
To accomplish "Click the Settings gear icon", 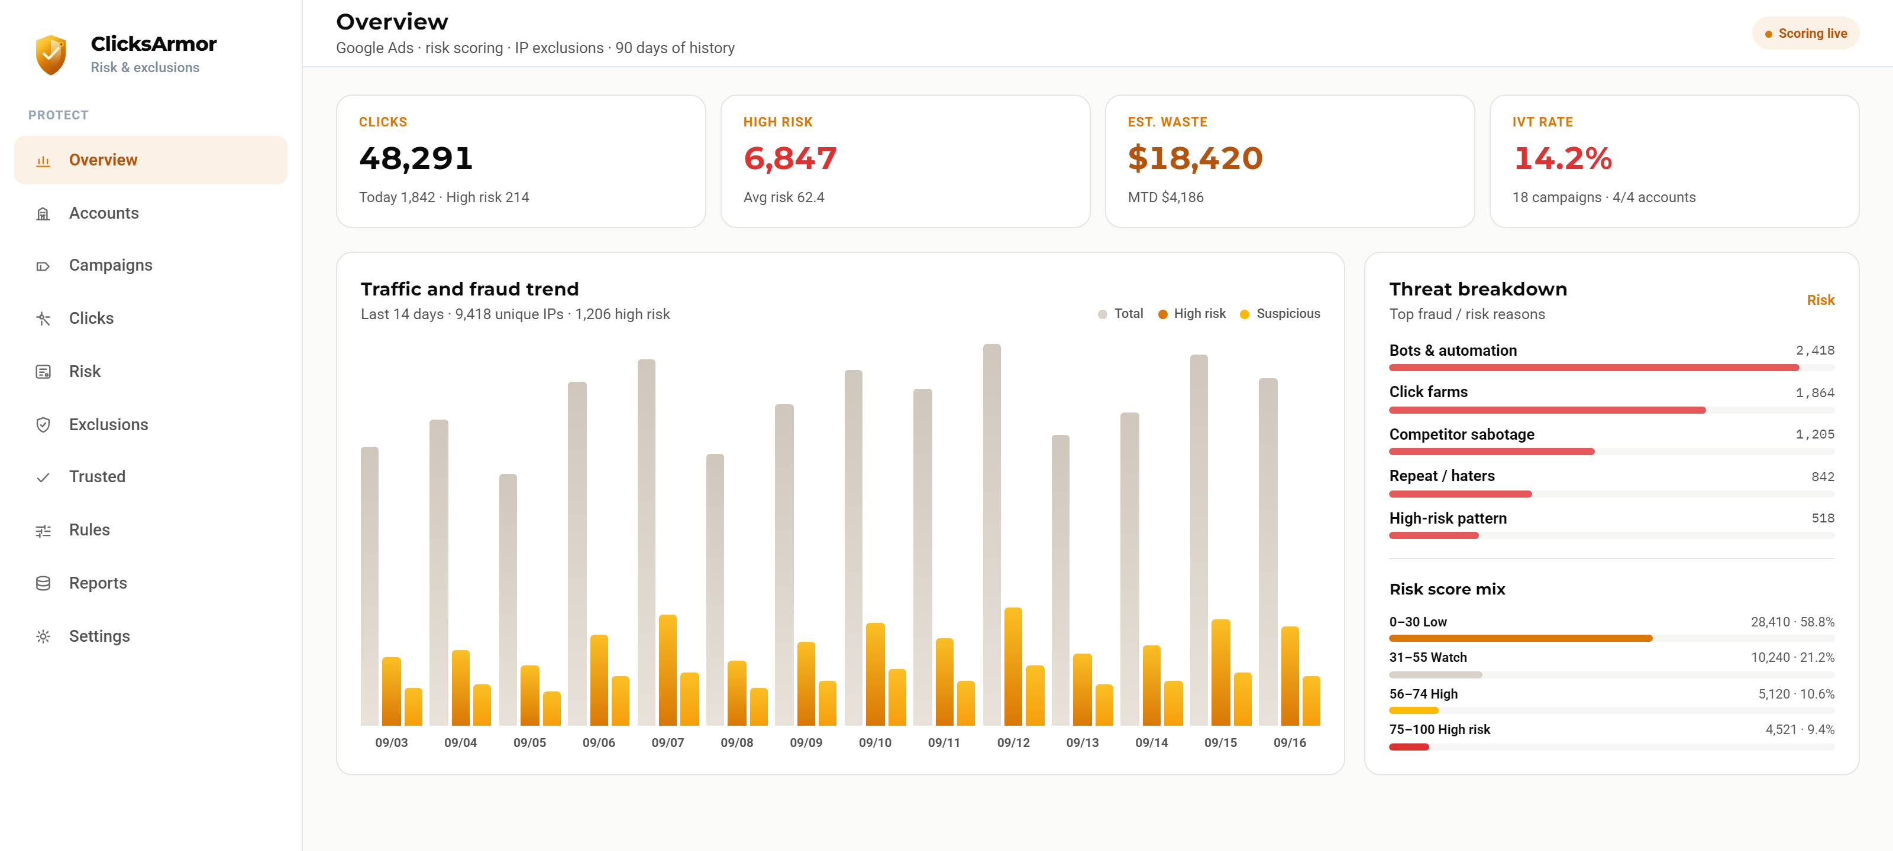I will click(x=43, y=636).
